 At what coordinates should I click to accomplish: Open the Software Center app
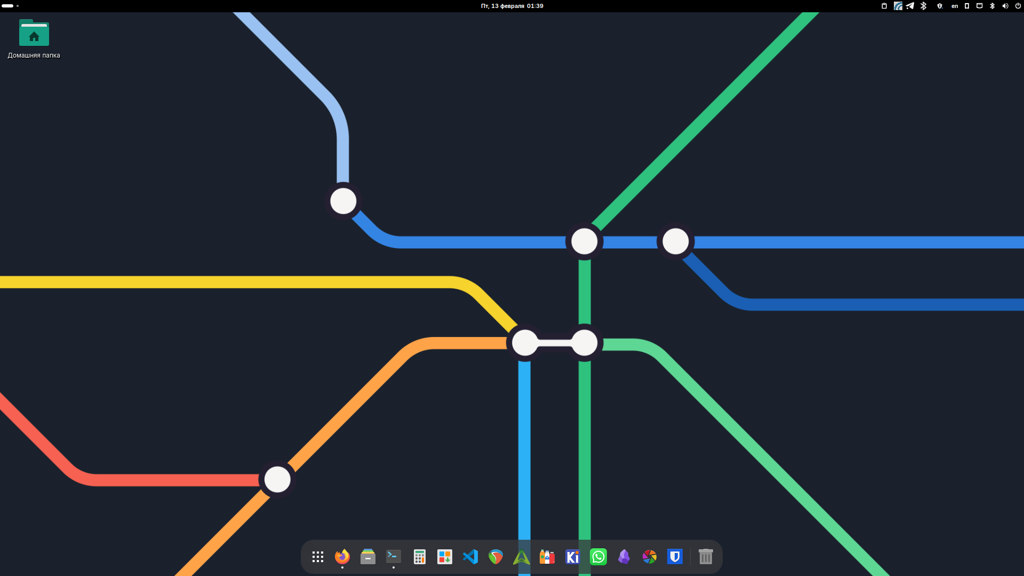click(445, 557)
